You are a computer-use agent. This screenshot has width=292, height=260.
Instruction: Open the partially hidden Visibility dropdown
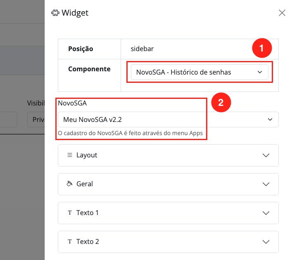coord(36,119)
